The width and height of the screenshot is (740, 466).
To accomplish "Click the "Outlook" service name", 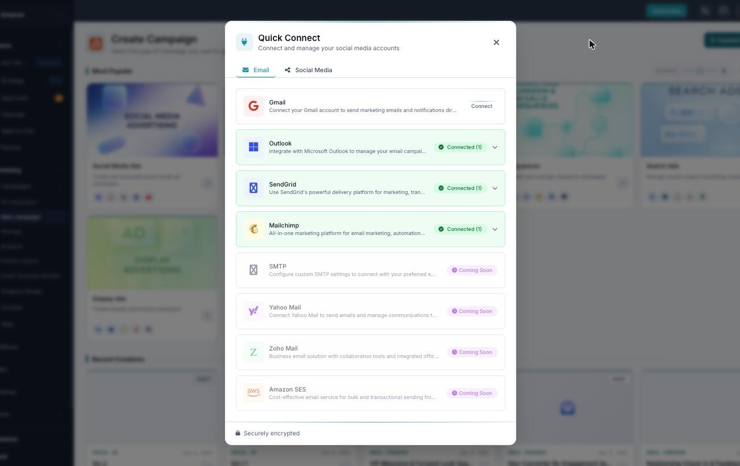I will pyautogui.click(x=280, y=143).
